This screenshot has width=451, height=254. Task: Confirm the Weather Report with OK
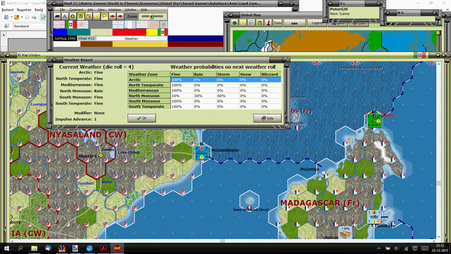[x=142, y=118]
